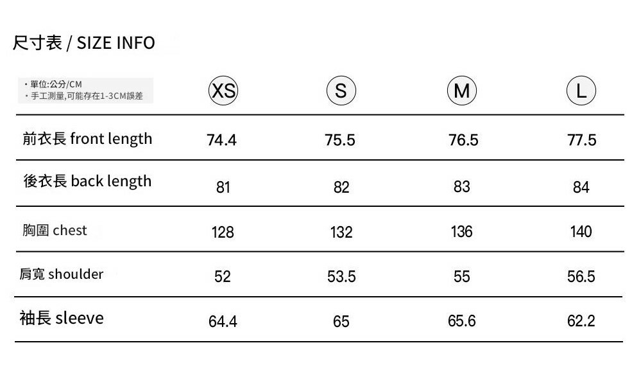Select the 袖長 sleeve row label

[62, 318]
